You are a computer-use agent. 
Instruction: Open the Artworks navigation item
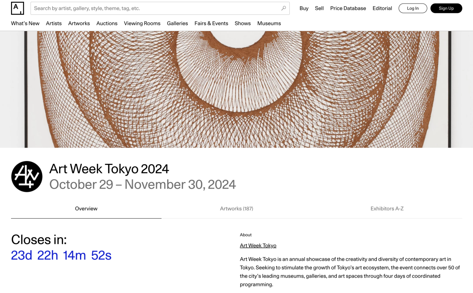point(79,23)
